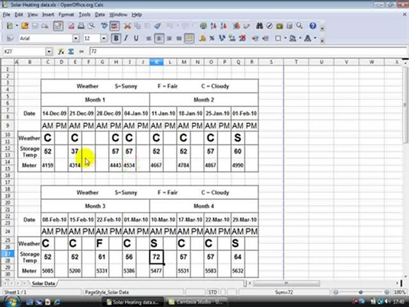Expand the font size dropdown
Viewport: 409px width, 307px height.
[x=104, y=38]
